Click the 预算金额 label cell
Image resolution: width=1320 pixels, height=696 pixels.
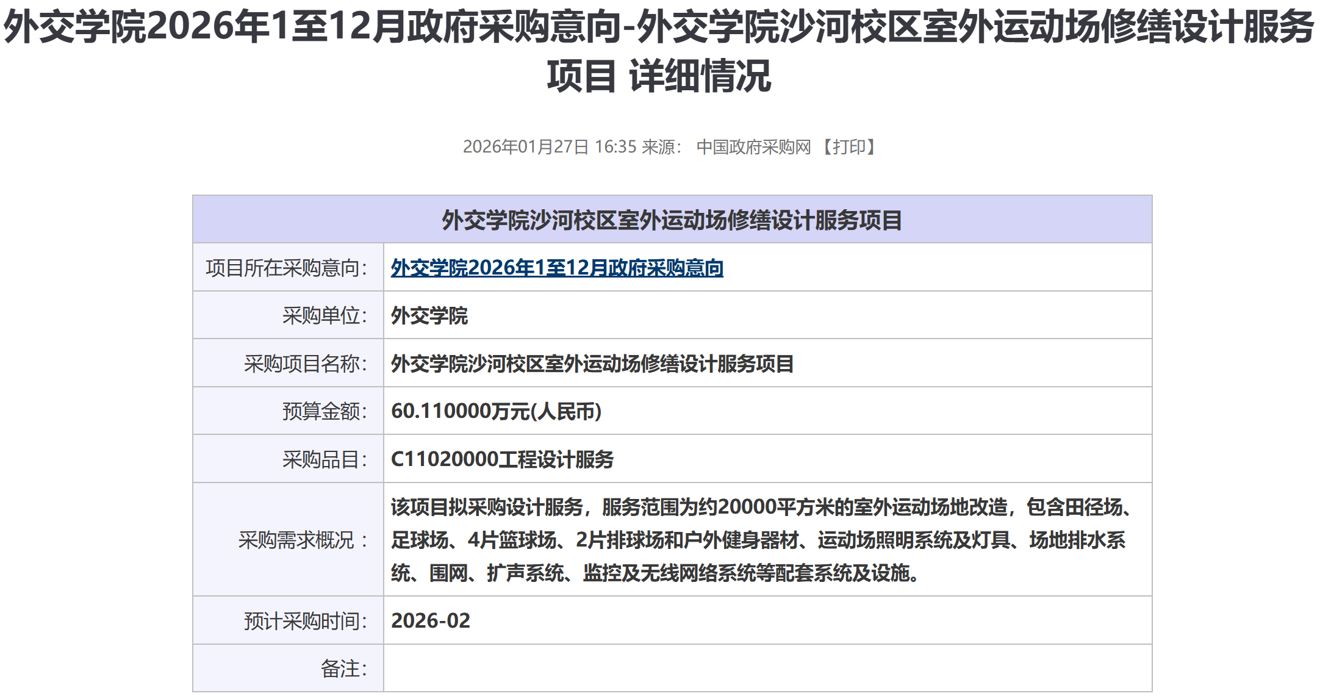tap(325, 411)
